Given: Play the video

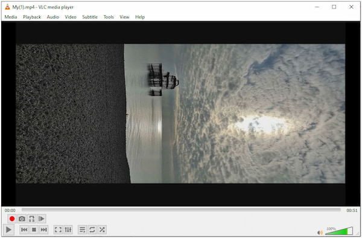Looking at the screenshot, I should (x=8, y=230).
